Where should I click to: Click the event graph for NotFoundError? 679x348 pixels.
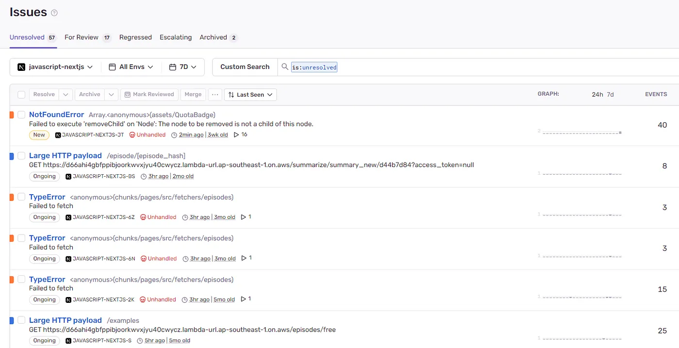click(582, 132)
